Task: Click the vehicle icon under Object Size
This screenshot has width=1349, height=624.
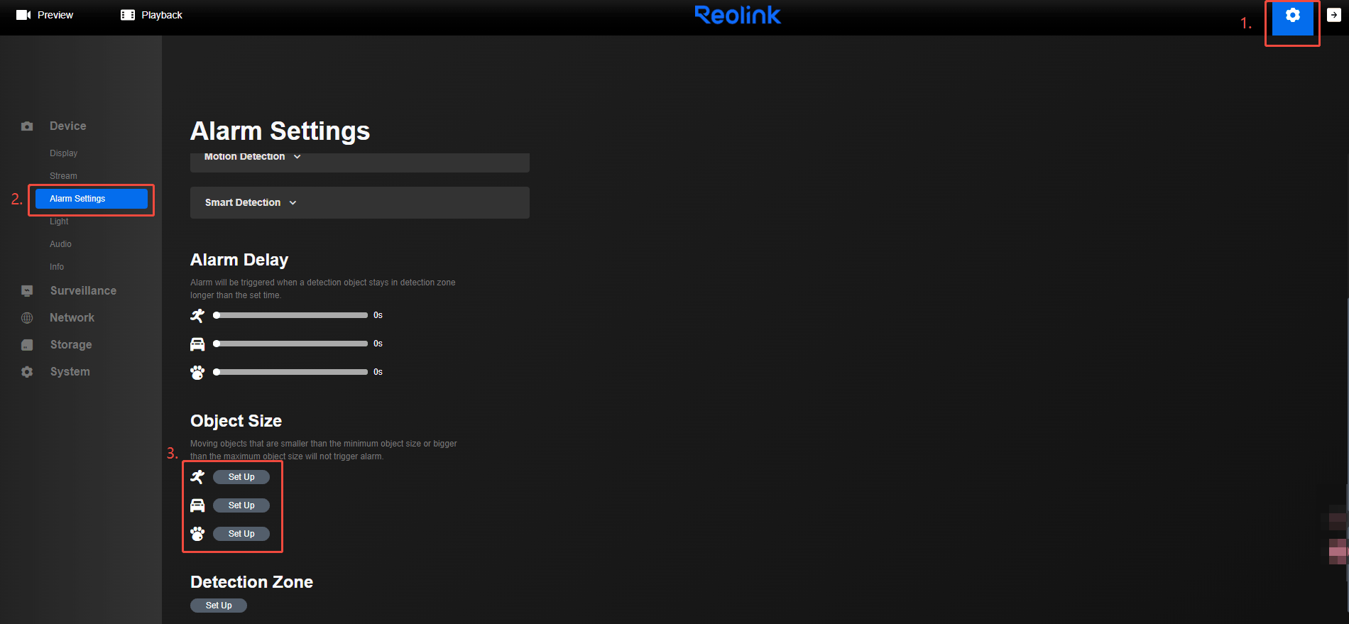Action: click(197, 505)
